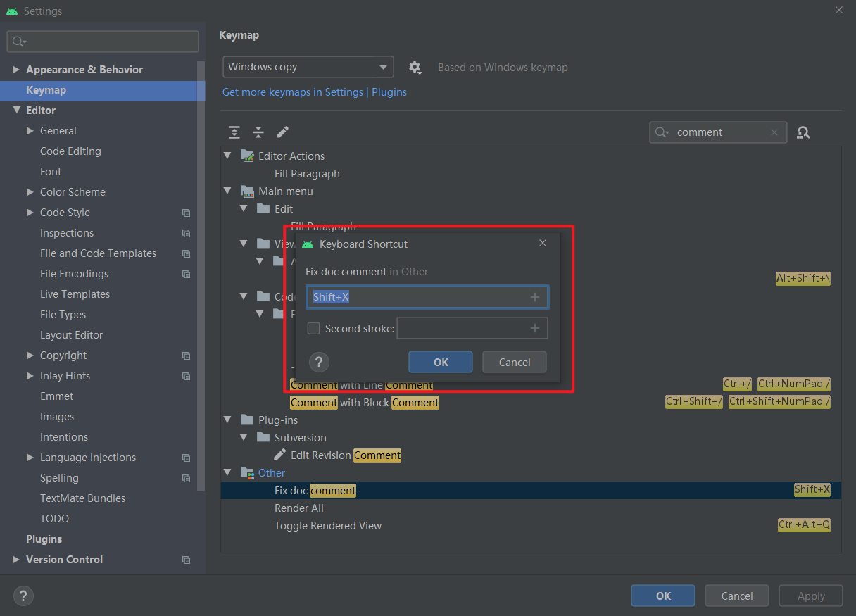
Task: Enable the Second stroke checkbox
Action: pos(313,328)
